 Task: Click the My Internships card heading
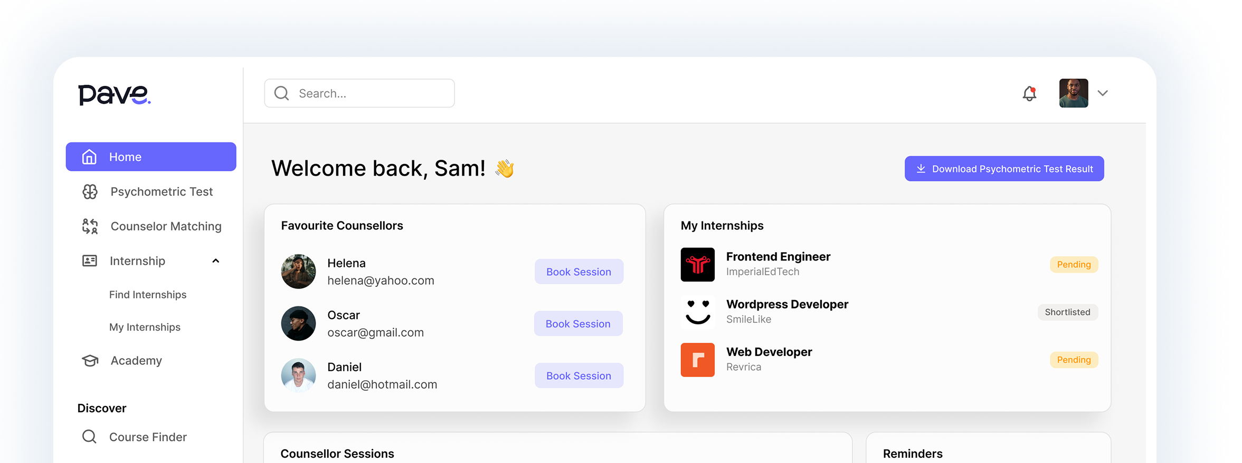722,226
